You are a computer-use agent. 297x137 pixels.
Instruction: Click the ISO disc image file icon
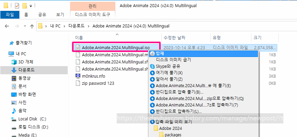pyautogui.click(x=78, y=48)
